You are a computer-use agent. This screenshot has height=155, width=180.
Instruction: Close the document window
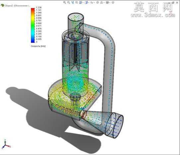pyautogui.click(x=177, y=3)
